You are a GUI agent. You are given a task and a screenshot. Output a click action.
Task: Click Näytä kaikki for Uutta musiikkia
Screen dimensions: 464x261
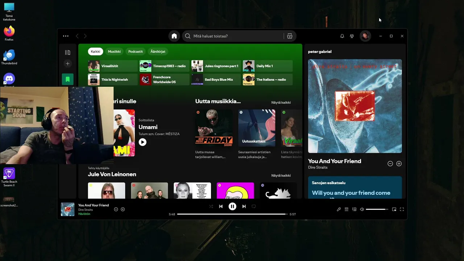(281, 103)
